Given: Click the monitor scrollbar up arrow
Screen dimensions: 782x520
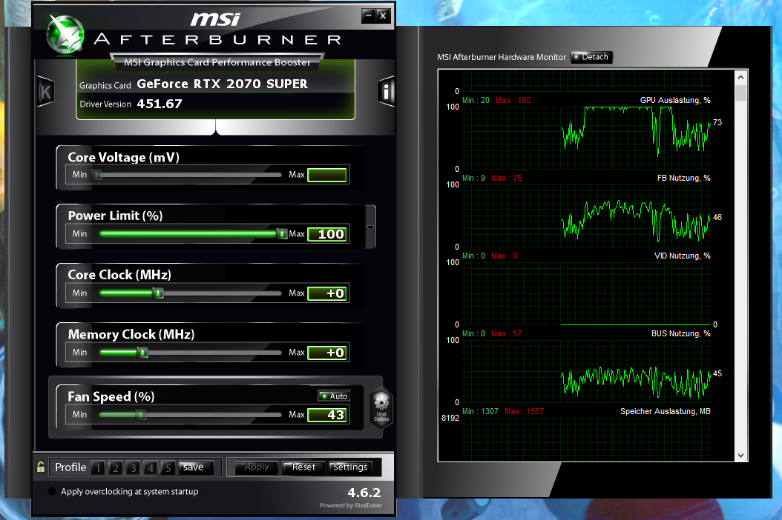Looking at the screenshot, I should click(x=740, y=77).
